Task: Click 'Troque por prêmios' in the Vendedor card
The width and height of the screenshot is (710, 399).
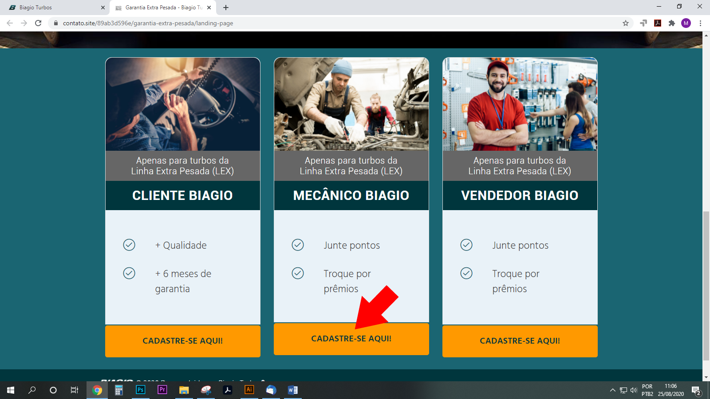Action: 516,281
